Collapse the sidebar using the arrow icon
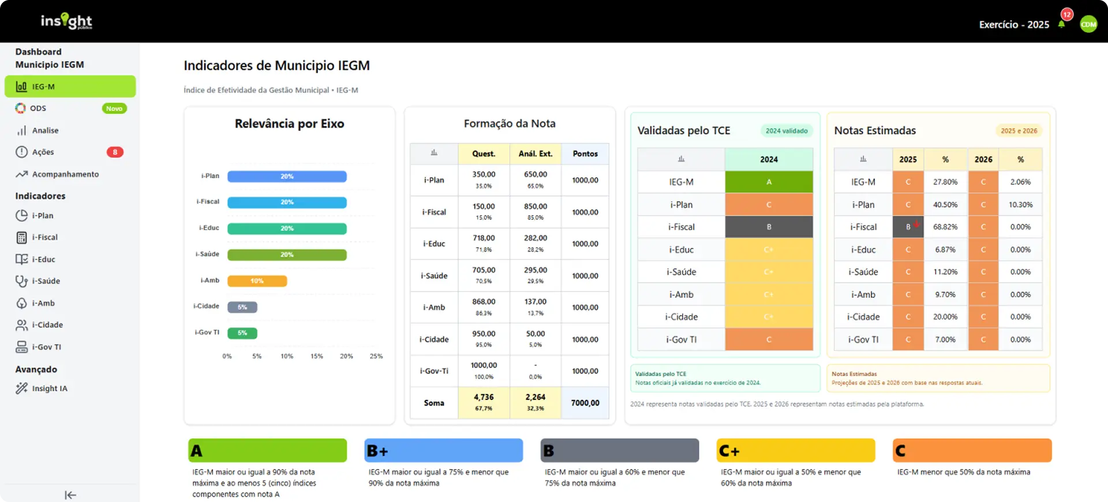 [x=70, y=494]
